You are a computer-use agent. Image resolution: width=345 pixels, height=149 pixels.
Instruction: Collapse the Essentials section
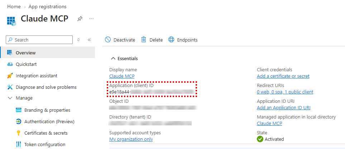click(113, 58)
